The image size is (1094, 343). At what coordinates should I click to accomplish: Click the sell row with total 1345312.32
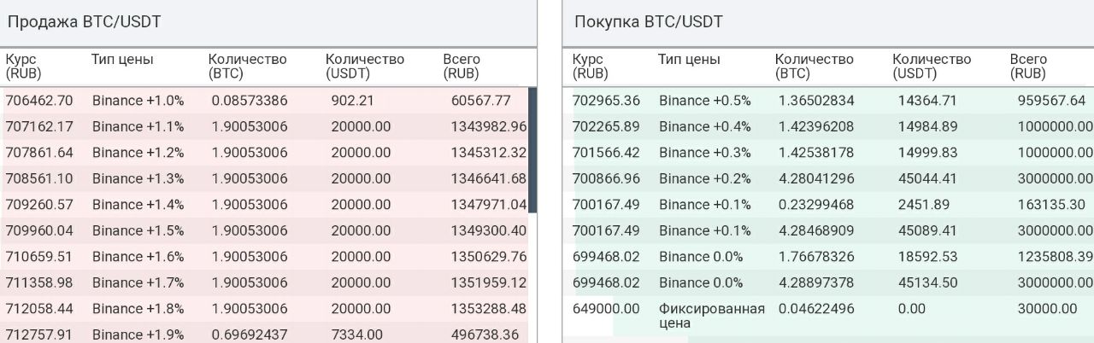click(x=264, y=152)
